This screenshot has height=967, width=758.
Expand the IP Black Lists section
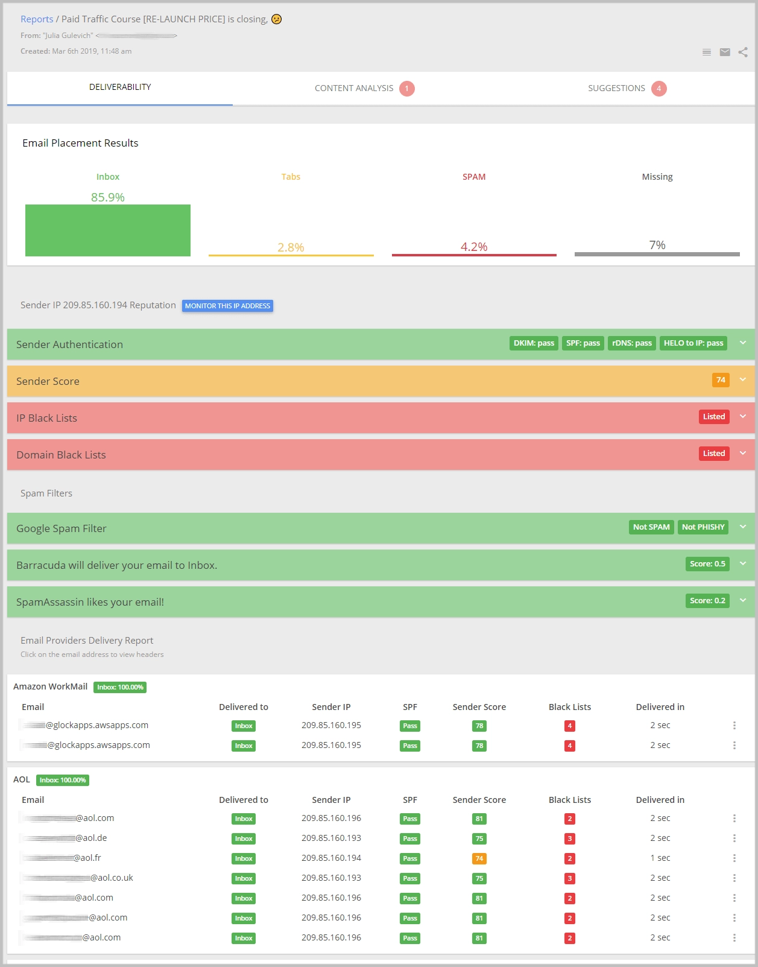point(743,417)
